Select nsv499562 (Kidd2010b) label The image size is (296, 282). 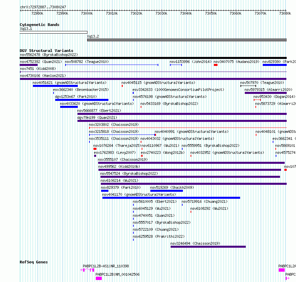click(x=119, y=167)
